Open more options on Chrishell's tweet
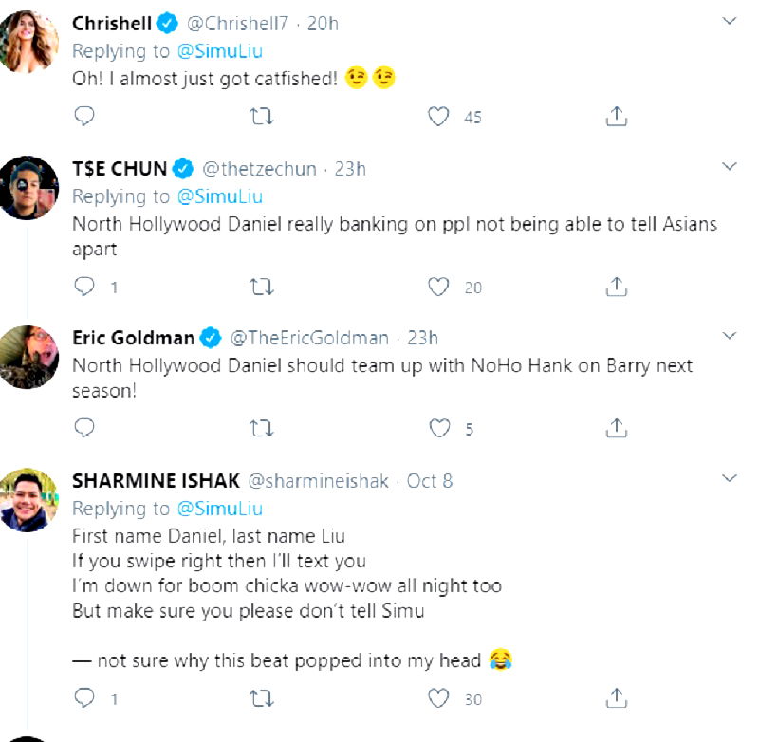The width and height of the screenshot is (759, 742). [x=729, y=20]
